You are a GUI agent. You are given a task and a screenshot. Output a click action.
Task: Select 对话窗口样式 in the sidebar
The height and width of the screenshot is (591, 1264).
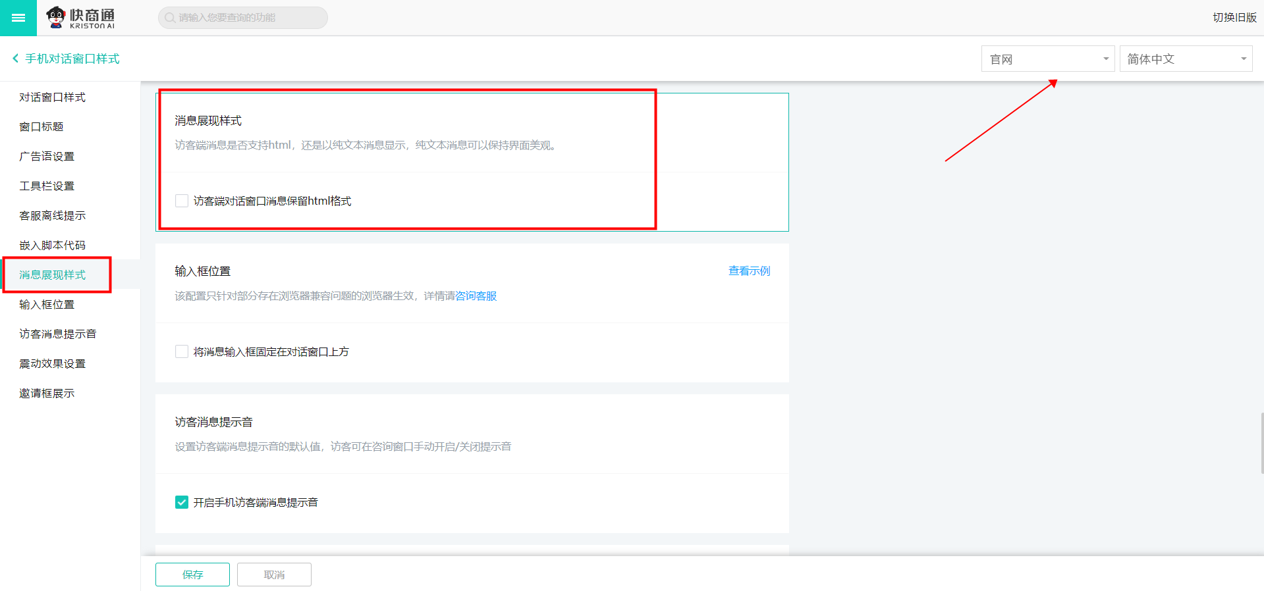pyautogui.click(x=52, y=97)
